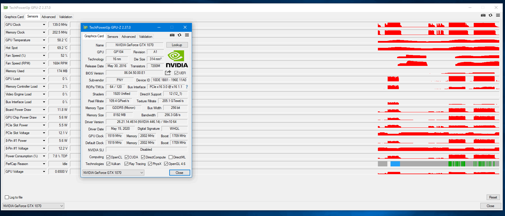
Task: Open Fan Speed (%) sensor dropdown arrow
Action: [x=44, y=56]
